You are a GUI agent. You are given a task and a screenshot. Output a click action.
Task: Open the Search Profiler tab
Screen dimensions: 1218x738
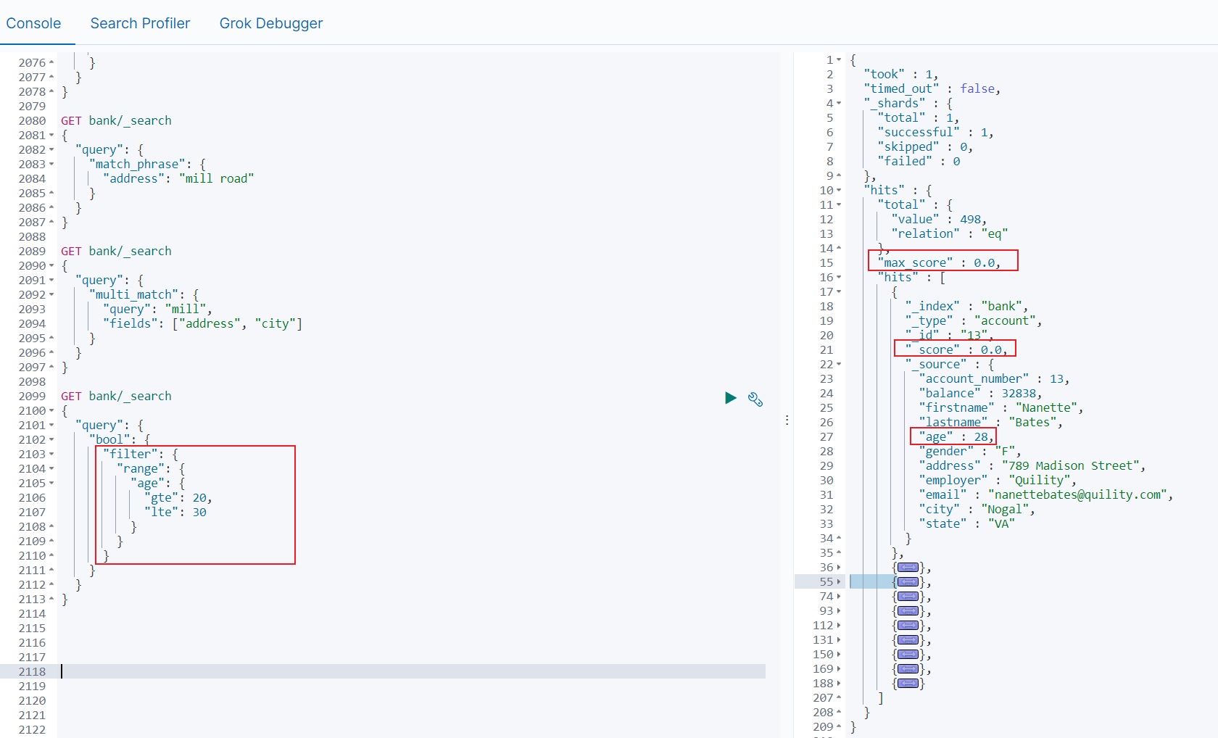coord(140,23)
